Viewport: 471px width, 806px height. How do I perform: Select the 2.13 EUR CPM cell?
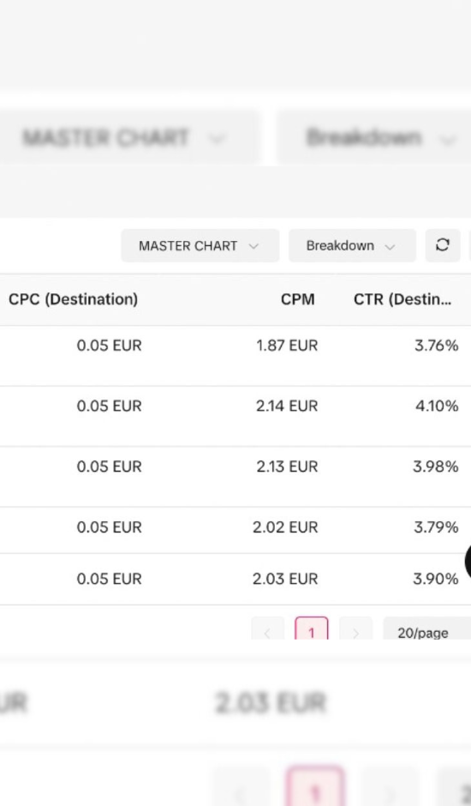[287, 466]
